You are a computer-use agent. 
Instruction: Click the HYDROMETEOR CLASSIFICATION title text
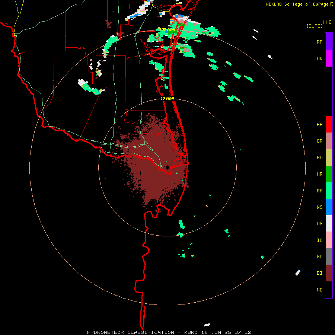click(131, 332)
